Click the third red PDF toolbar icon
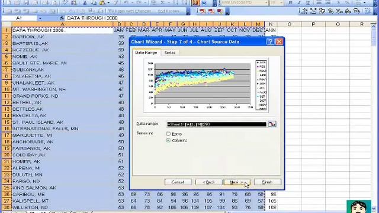The height and width of the screenshot is (213, 379). click(x=220, y=11)
